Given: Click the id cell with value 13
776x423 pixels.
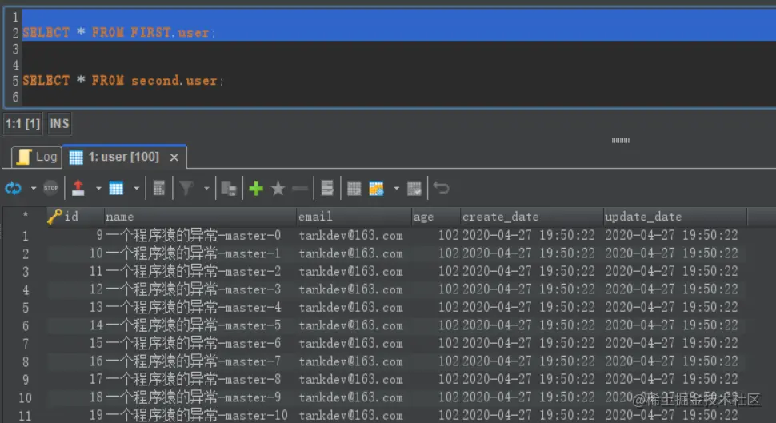Looking at the screenshot, I should pyautogui.click(x=74, y=308).
